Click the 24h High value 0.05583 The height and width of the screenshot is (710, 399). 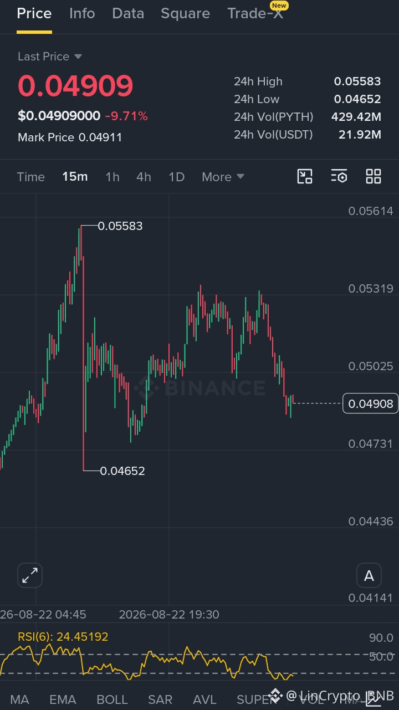pyautogui.click(x=357, y=81)
